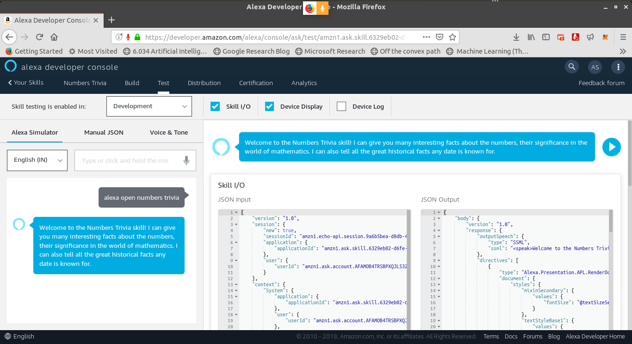Viewport: 632px width, 344px height.
Task: Bookmark this page with the star icon
Action: click(452, 37)
